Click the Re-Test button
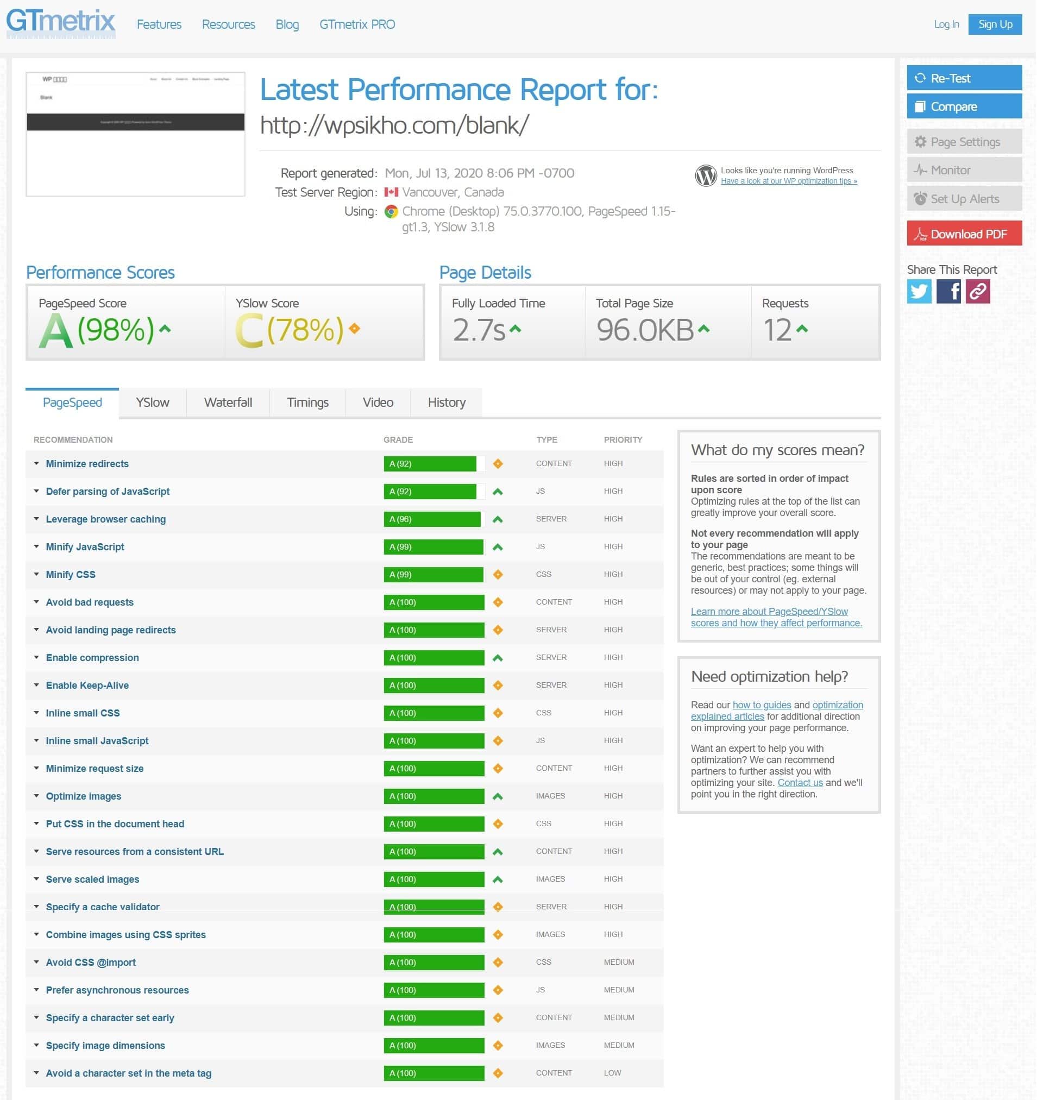Screen dimensions: 1037x1100 (x=965, y=78)
